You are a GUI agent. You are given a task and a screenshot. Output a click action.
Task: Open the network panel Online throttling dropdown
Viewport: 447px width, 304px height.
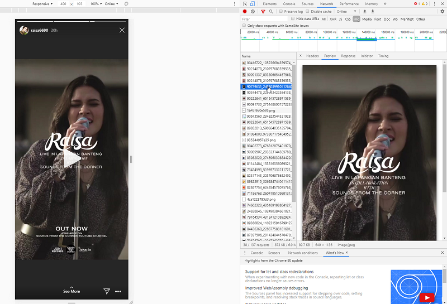pyautogui.click(x=346, y=11)
